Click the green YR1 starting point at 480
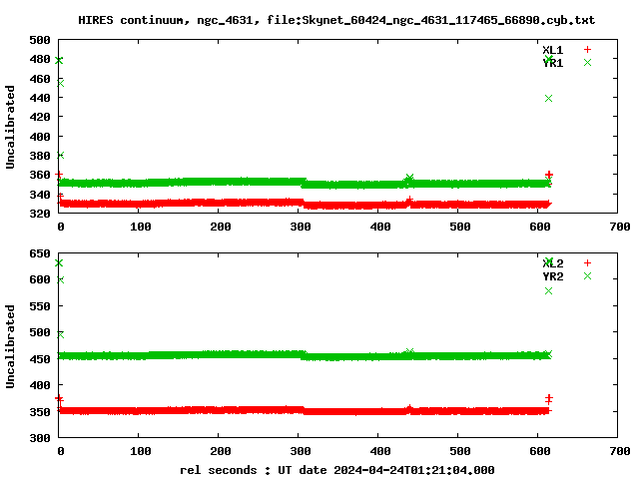Screen dimensions: 639x479 tap(59, 60)
